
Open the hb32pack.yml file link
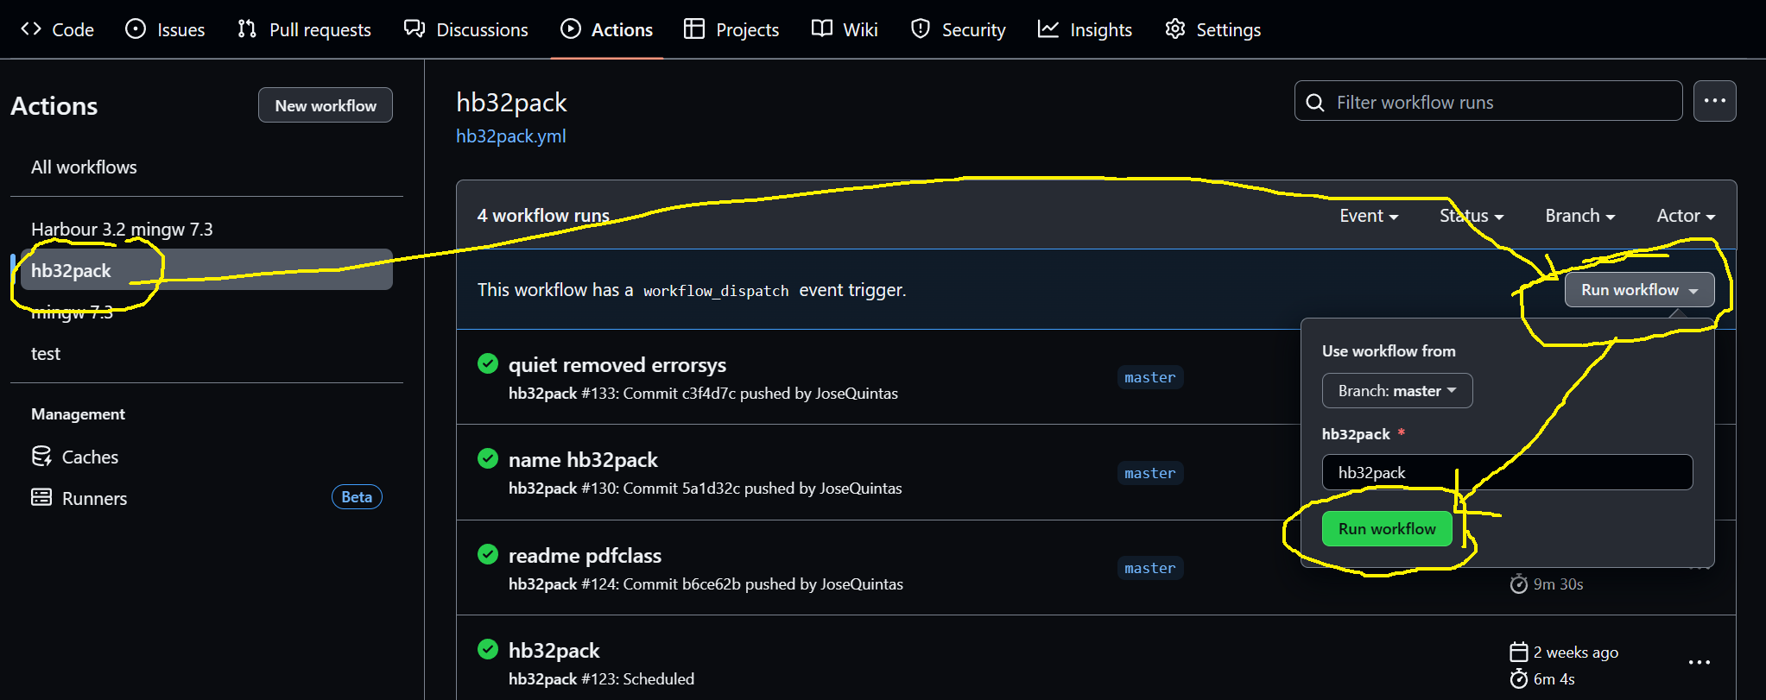click(x=511, y=136)
